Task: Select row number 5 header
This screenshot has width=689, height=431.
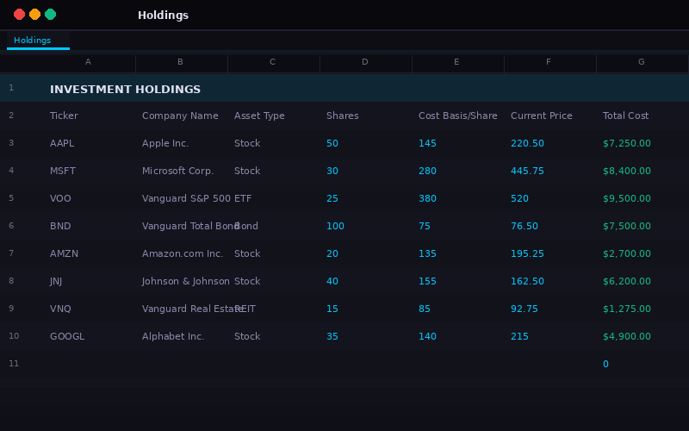Action: pyautogui.click(x=11, y=198)
